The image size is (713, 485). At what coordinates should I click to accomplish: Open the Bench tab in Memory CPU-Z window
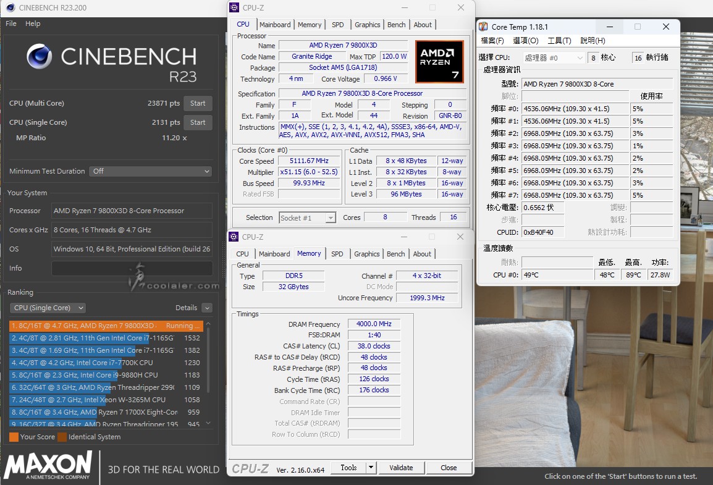click(x=396, y=254)
